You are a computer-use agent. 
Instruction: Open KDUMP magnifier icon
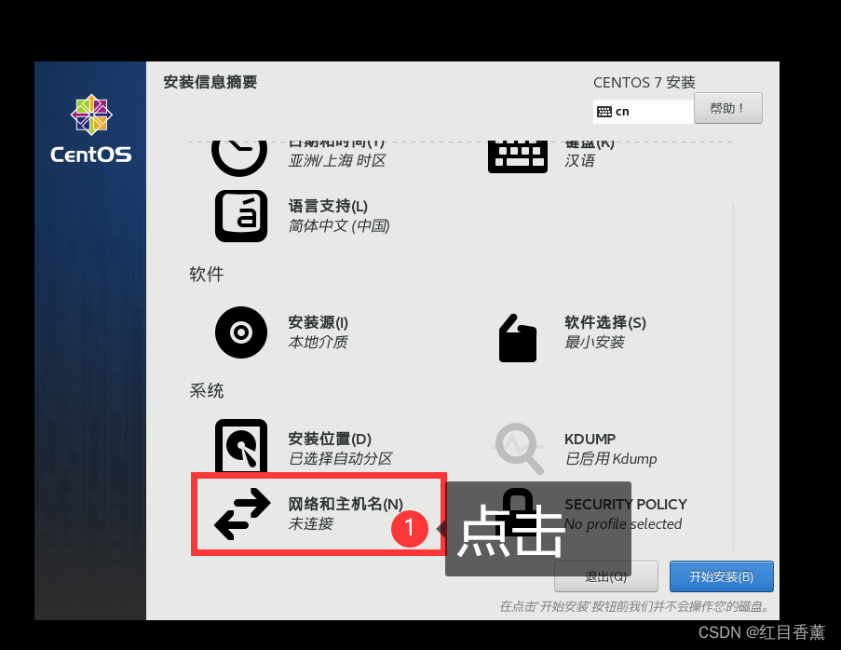click(518, 448)
